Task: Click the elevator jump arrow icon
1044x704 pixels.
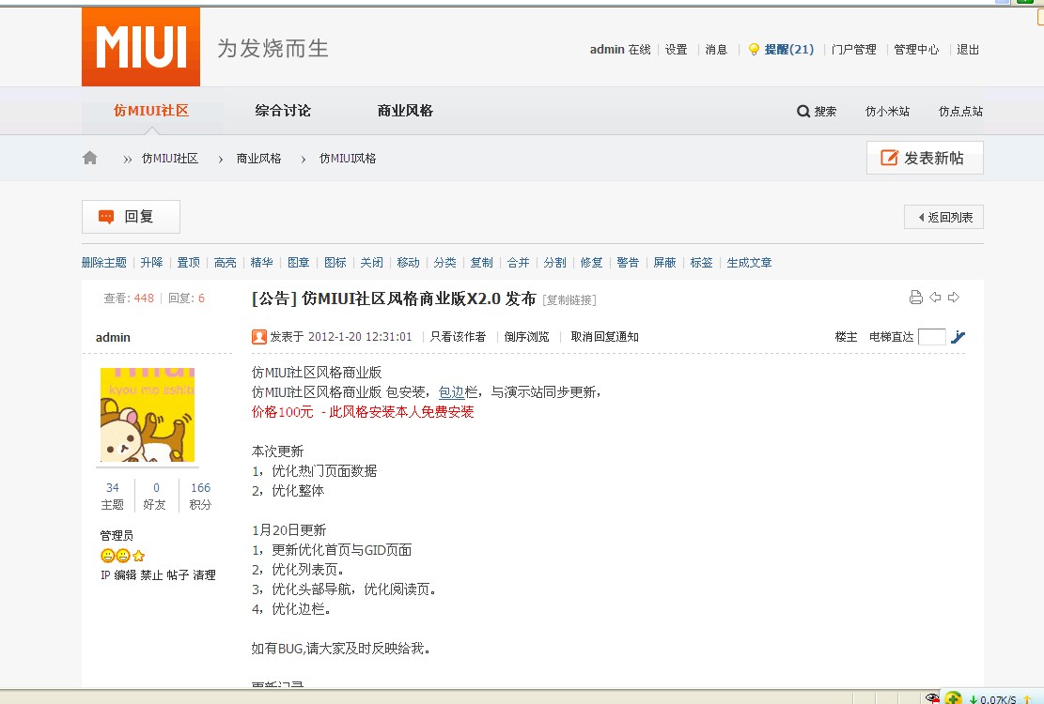Action: (958, 337)
